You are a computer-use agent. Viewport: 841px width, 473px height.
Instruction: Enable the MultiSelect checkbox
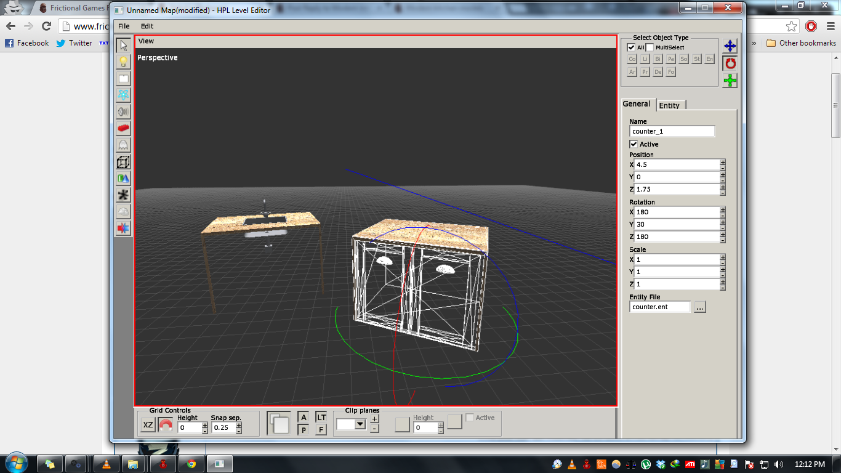point(650,47)
